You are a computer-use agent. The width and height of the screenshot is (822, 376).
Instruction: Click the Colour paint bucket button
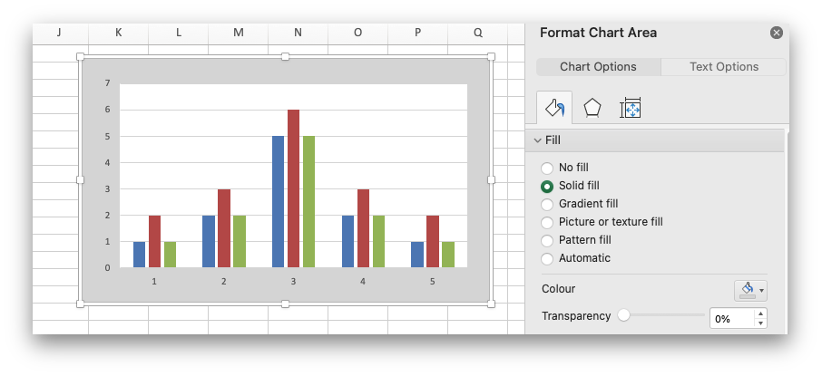pyautogui.click(x=747, y=290)
